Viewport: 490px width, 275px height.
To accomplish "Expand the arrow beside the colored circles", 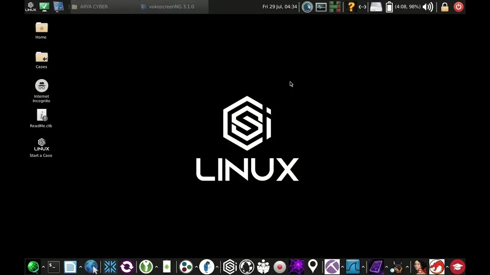I will click(x=196, y=267).
